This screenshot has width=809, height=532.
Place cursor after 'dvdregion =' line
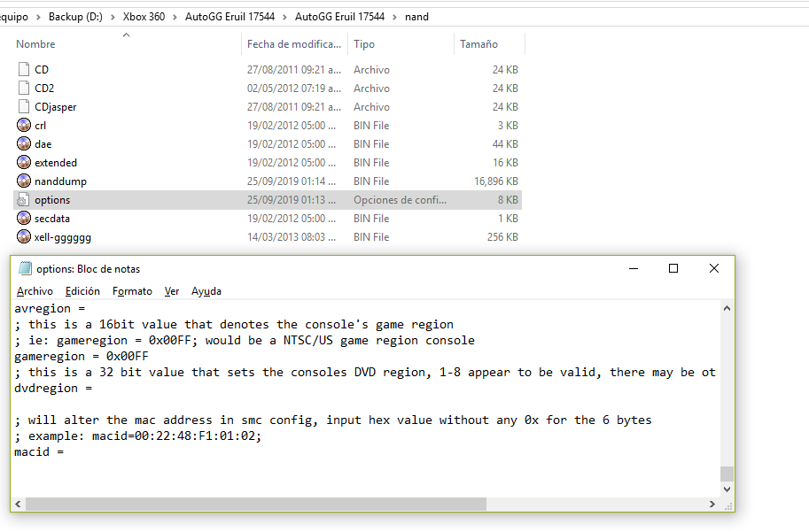[x=94, y=389]
